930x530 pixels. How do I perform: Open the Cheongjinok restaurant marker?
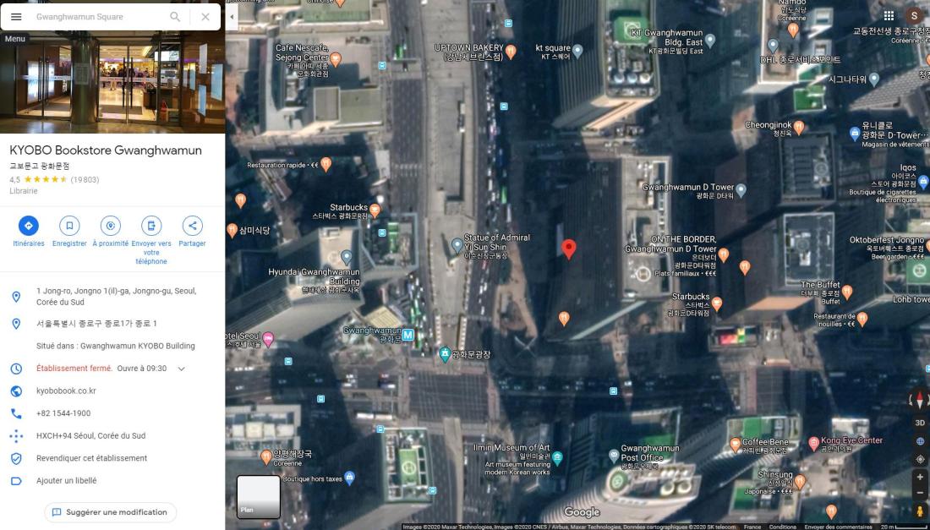click(799, 126)
